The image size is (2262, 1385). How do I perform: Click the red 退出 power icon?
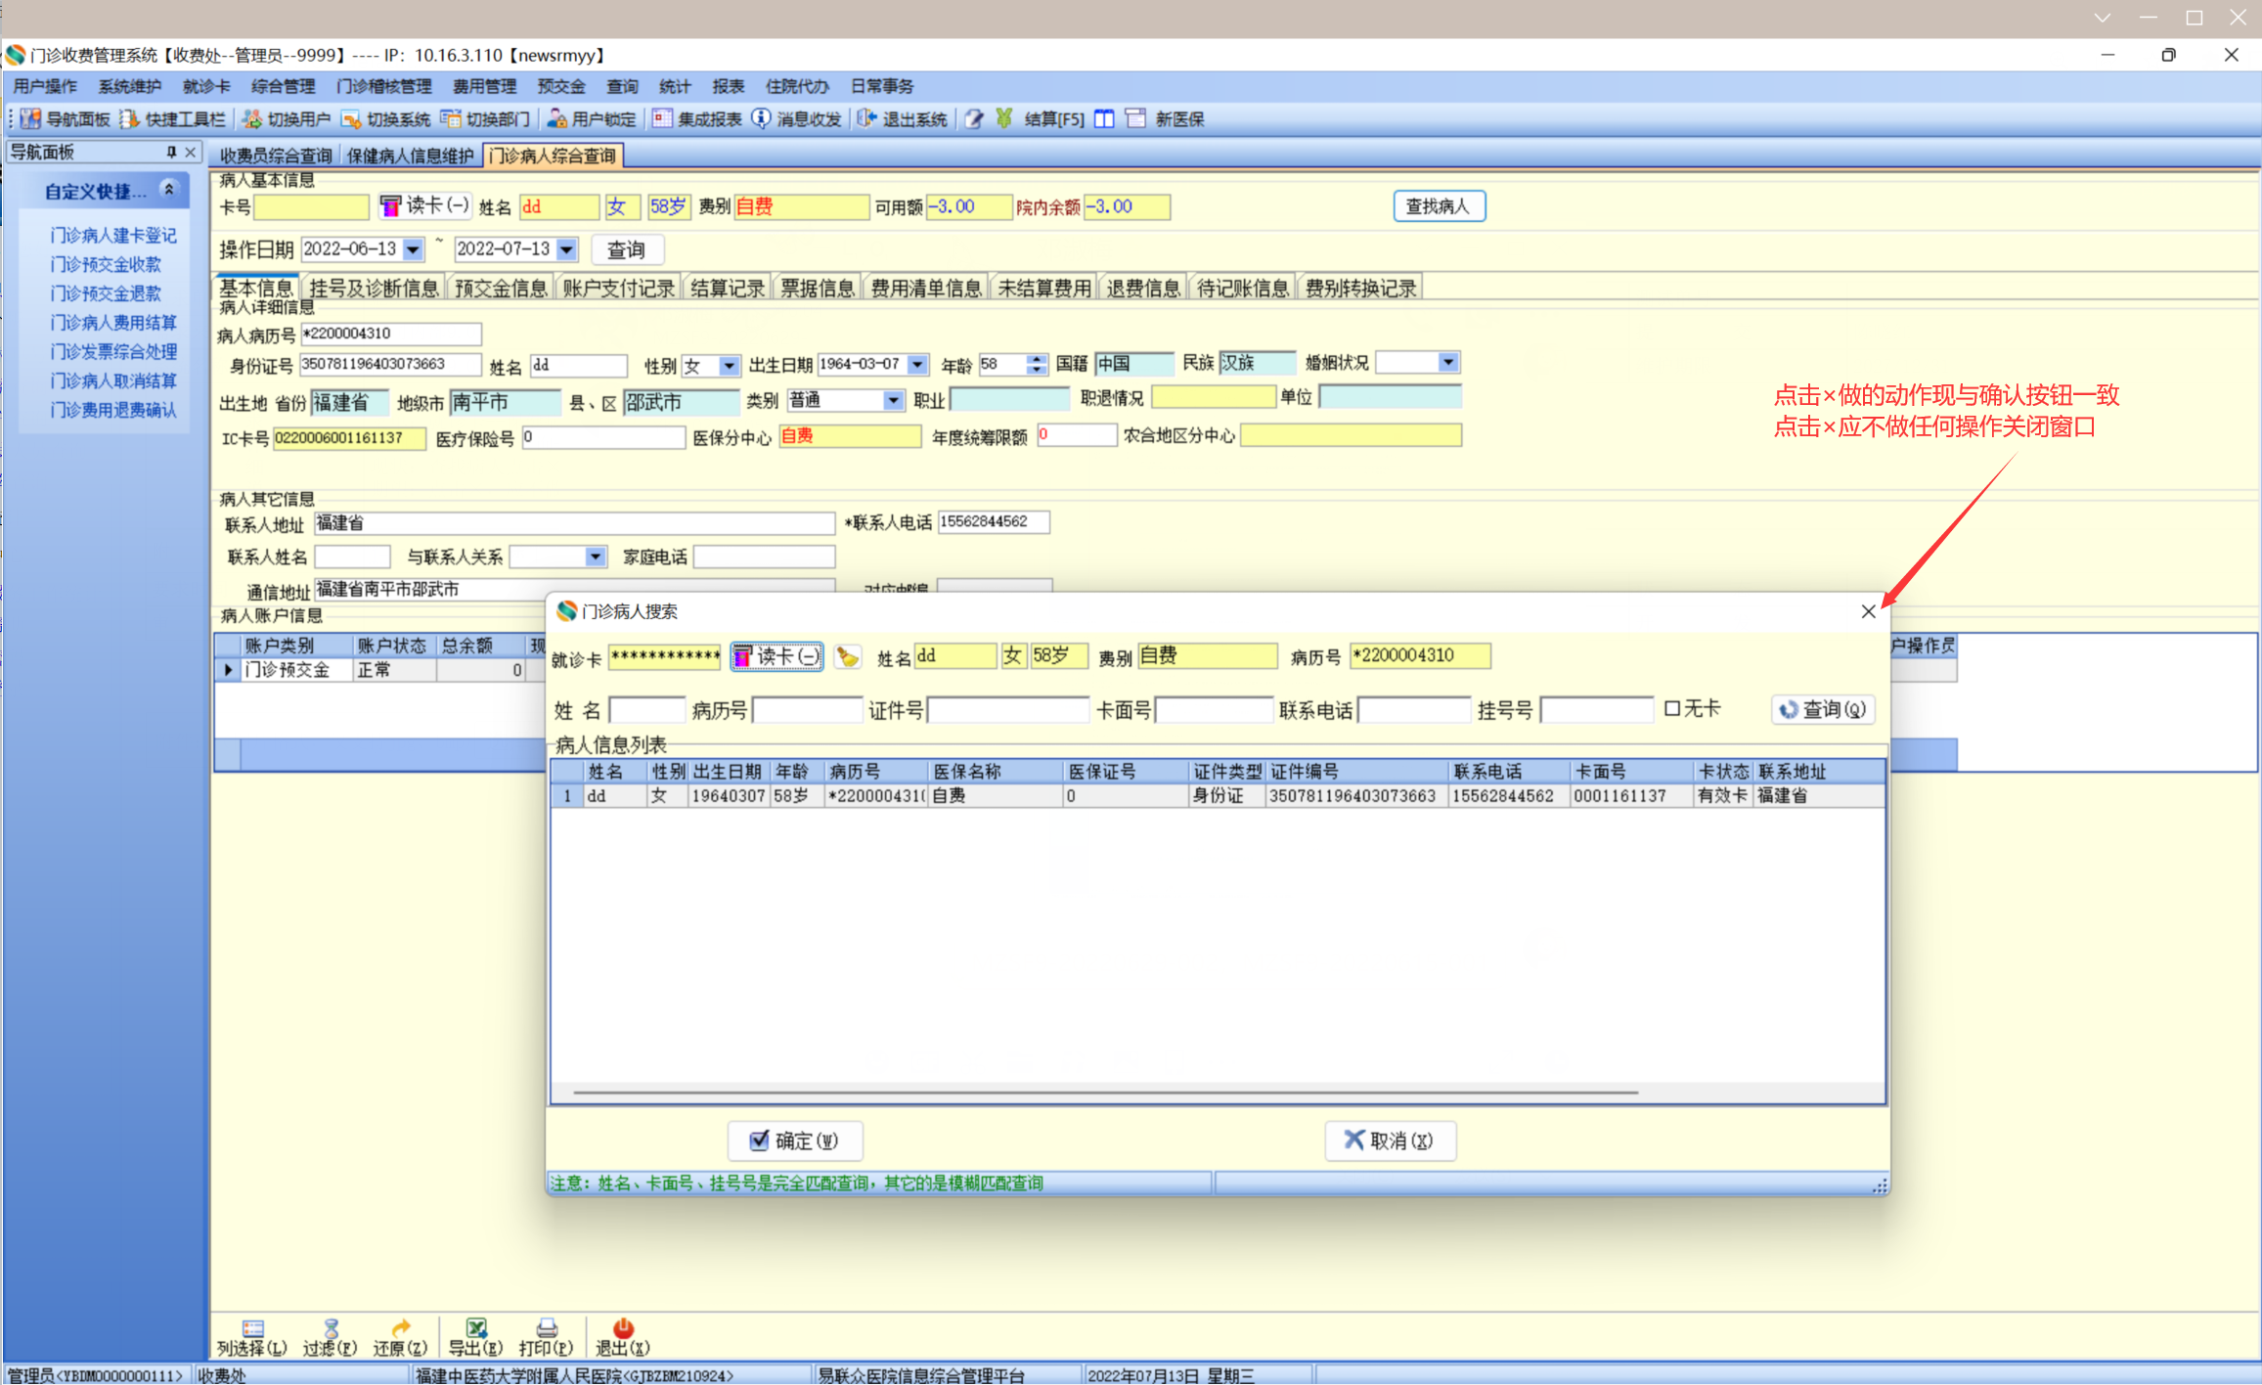623,1328
